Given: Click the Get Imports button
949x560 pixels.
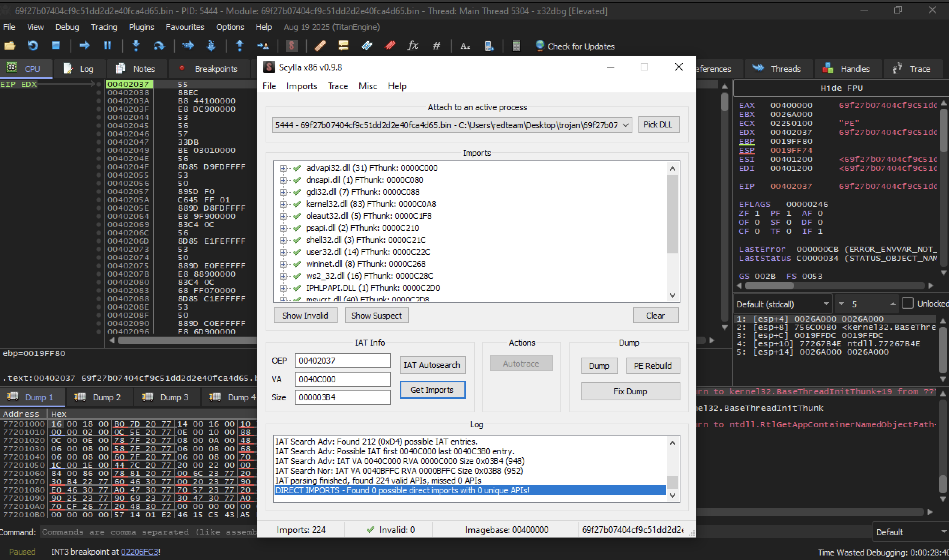Looking at the screenshot, I should pyautogui.click(x=432, y=390).
